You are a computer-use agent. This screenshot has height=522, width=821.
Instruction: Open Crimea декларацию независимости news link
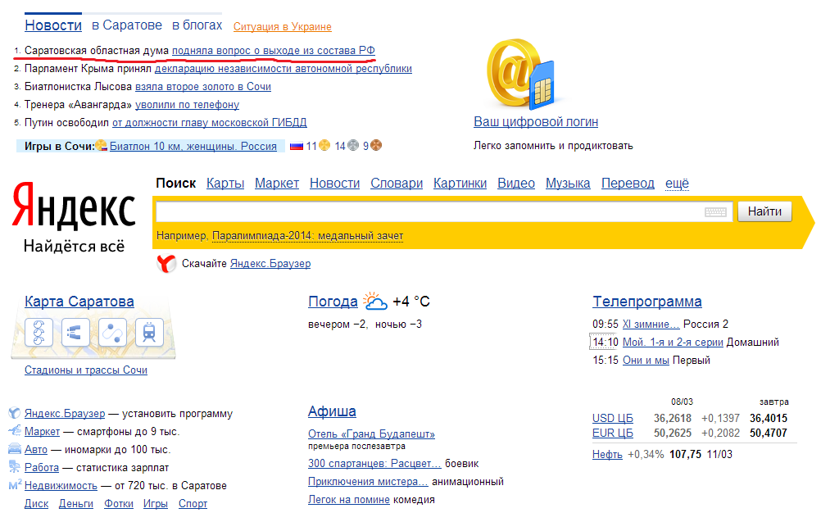[x=283, y=69]
